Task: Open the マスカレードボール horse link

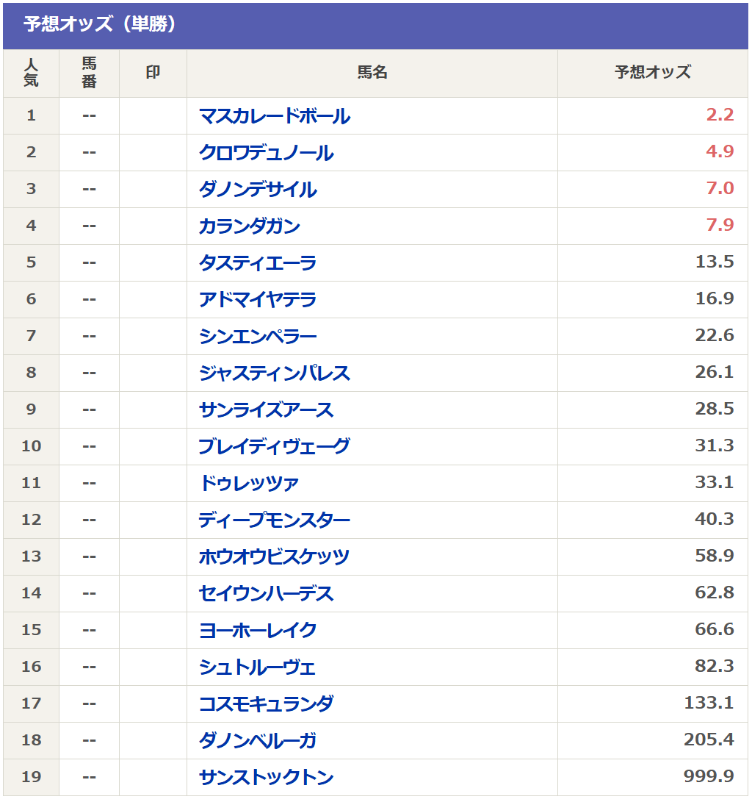Action: (274, 116)
